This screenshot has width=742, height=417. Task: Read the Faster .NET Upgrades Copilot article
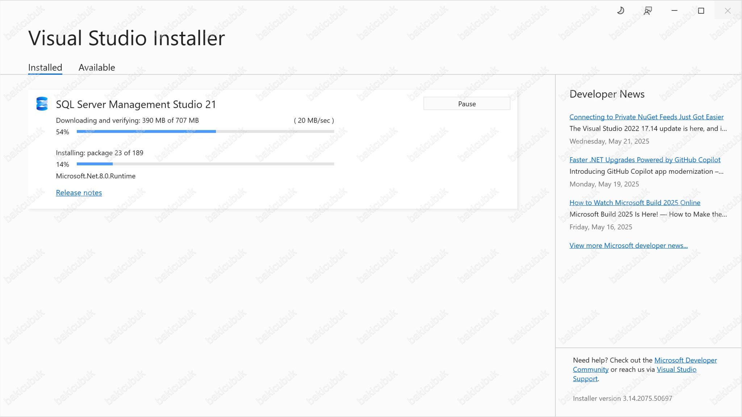[x=645, y=160]
